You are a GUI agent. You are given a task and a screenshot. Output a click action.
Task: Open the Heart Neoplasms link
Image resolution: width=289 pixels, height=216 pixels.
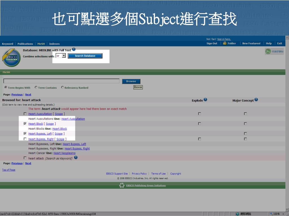click(x=65, y=153)
